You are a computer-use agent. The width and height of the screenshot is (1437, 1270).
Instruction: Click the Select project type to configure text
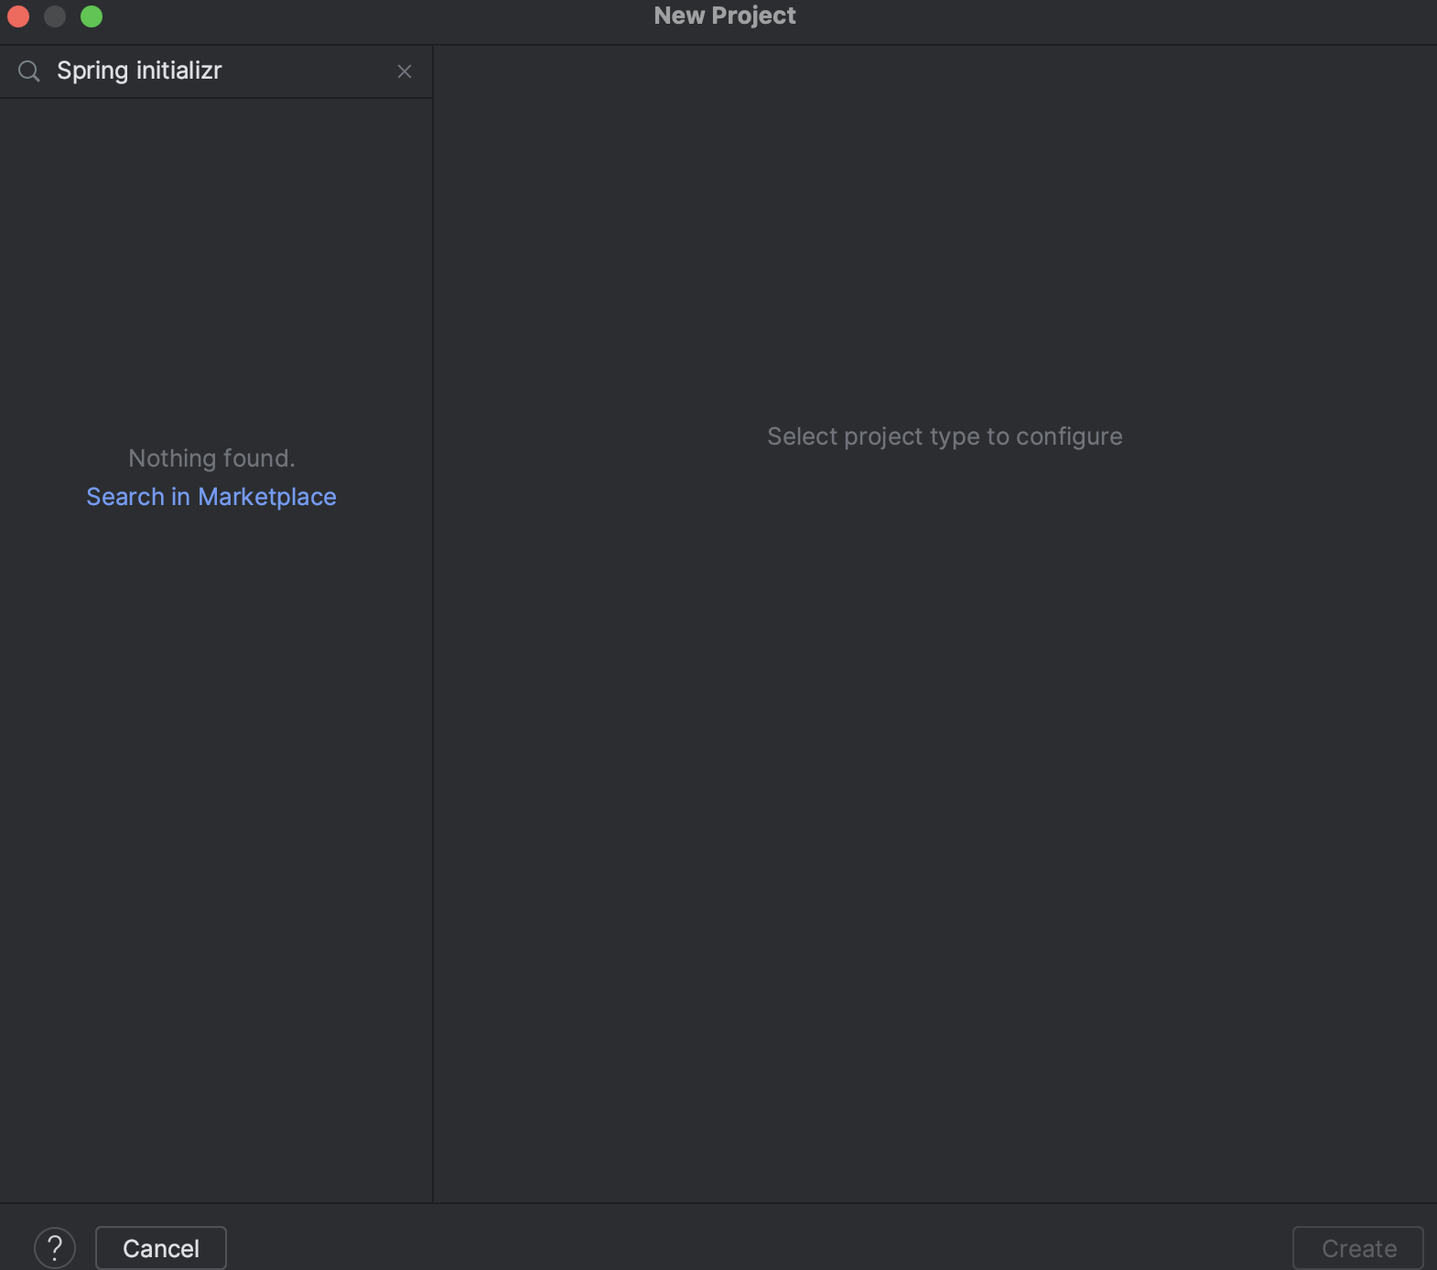pyautogui.click(x=945, y=436)
